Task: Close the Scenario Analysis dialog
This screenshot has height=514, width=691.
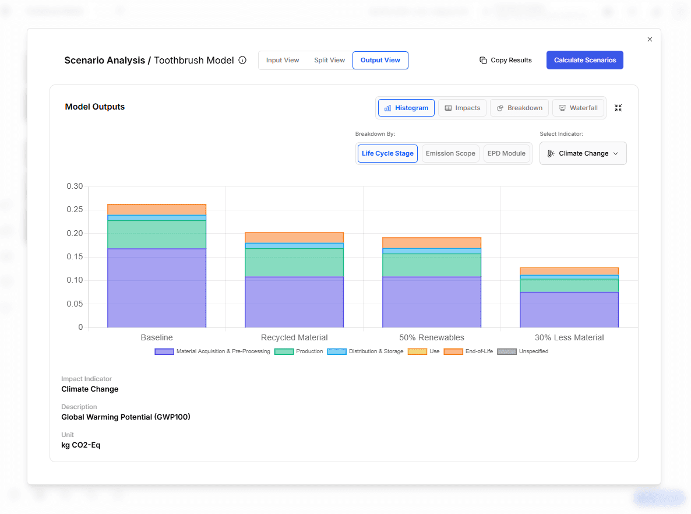Action: 650,39
